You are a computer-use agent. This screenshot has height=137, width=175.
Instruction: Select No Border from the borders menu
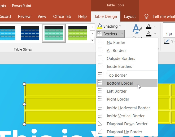[116, 43]
